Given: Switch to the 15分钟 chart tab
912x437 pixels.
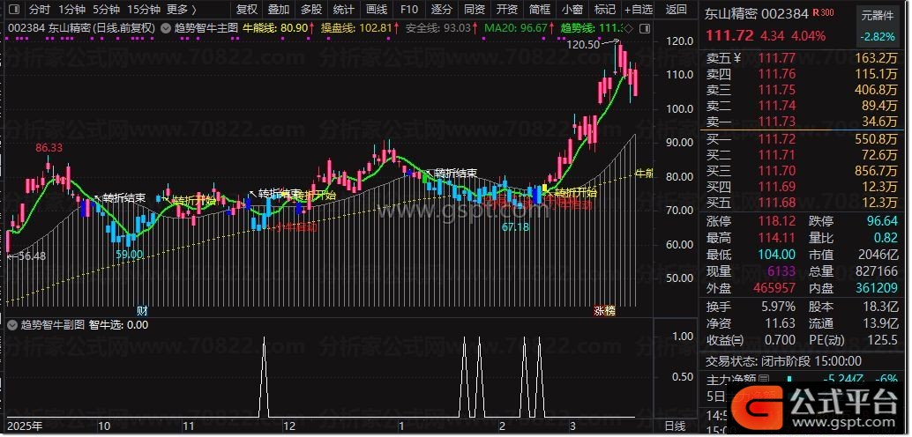Looking at the screenshot, I should 143,10.
